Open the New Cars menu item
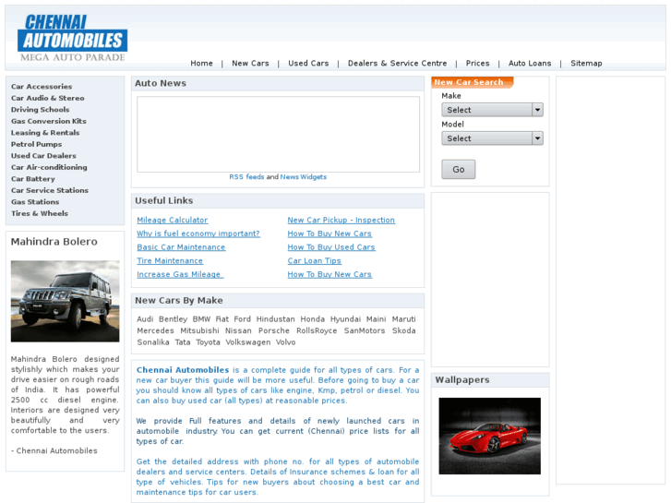671x503 pixels. (x=250, y=64)
